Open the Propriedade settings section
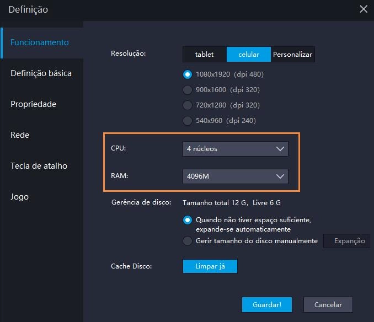This screenshot has width=374, height=322. [33, 104]
